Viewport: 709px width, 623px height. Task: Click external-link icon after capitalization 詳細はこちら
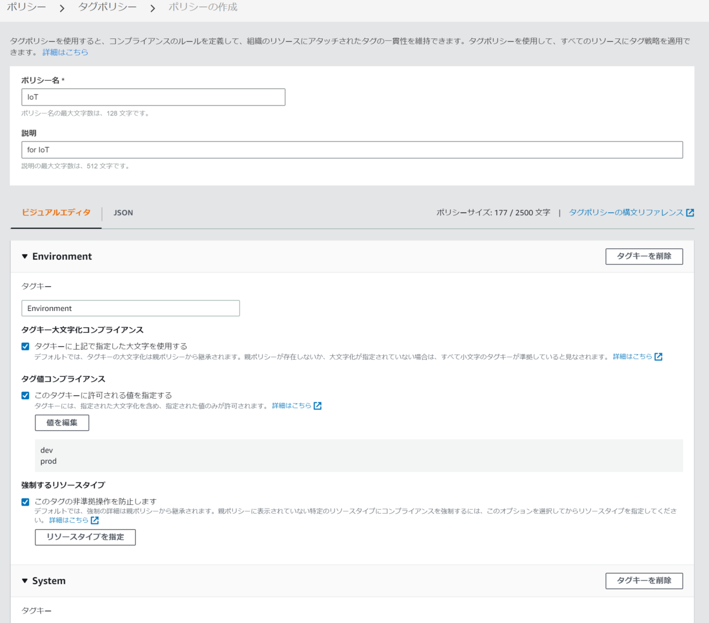coord(658,356)
